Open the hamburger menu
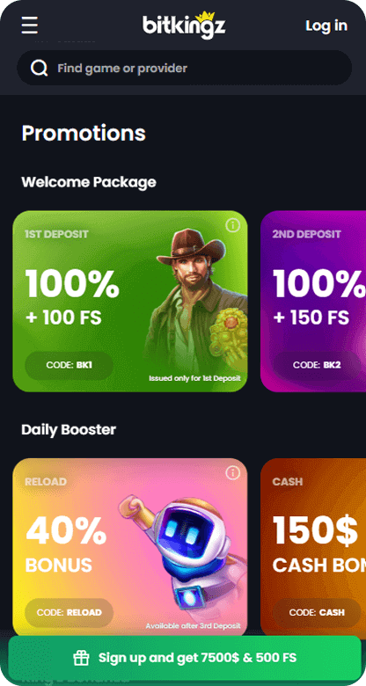 (30, 26)
